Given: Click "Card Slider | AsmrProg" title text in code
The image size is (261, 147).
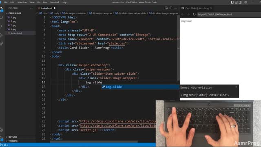Looking at the screenshot, I should [89, 48].
